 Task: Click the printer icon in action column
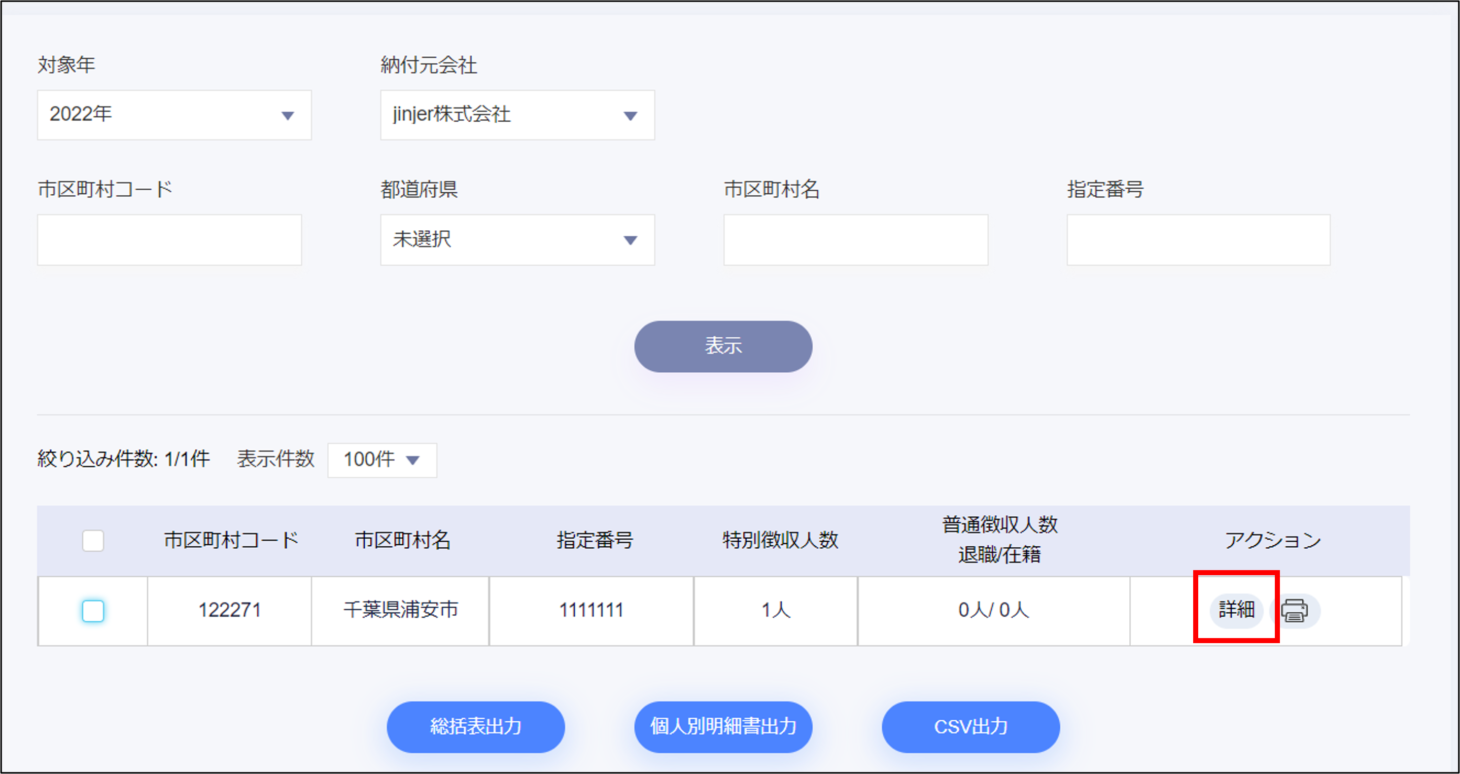[1295, 611]
